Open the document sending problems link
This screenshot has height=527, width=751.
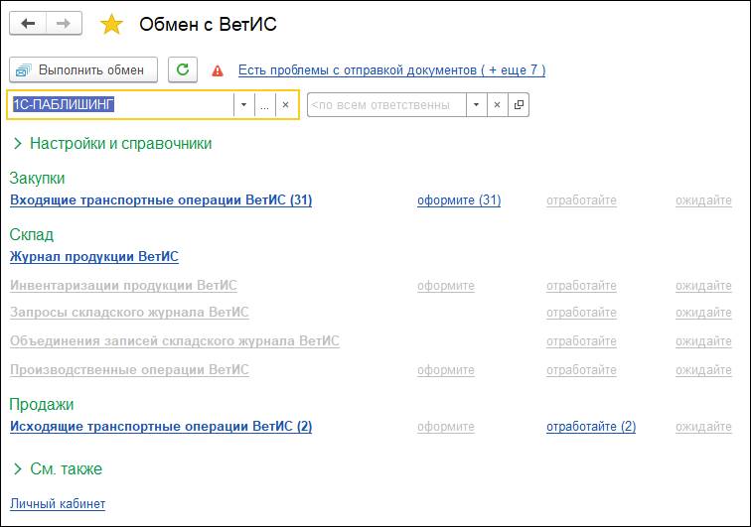391,70
